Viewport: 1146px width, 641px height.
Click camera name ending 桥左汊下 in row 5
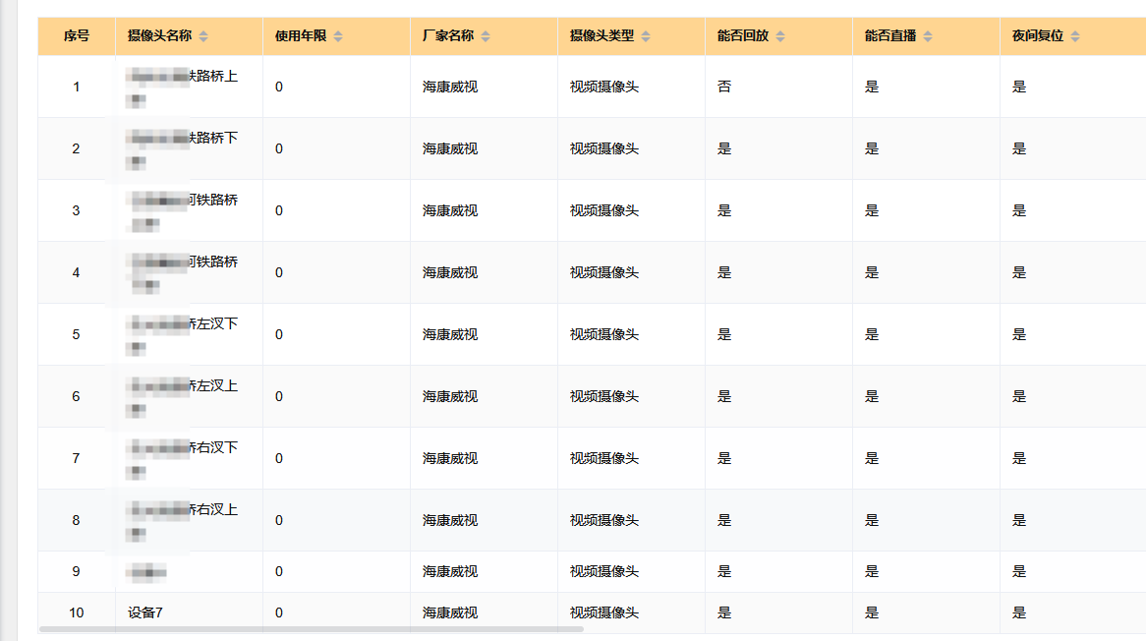182,334
